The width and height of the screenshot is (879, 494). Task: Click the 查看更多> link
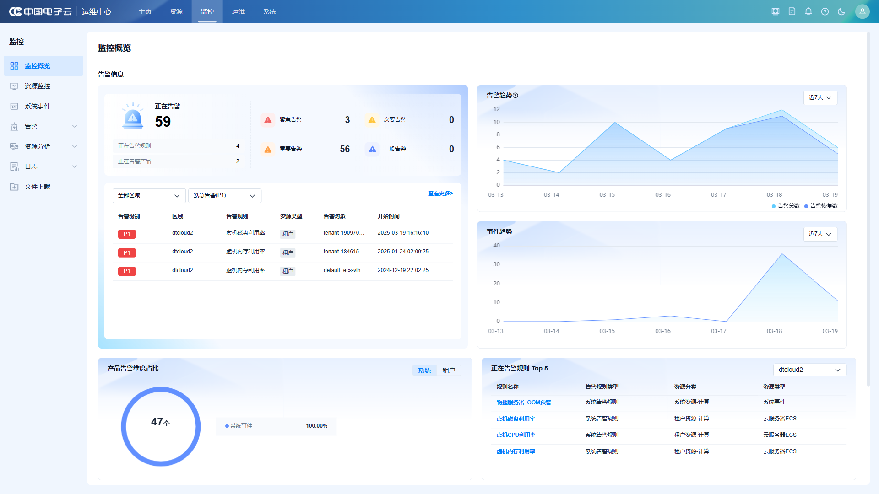pos(440,193)
